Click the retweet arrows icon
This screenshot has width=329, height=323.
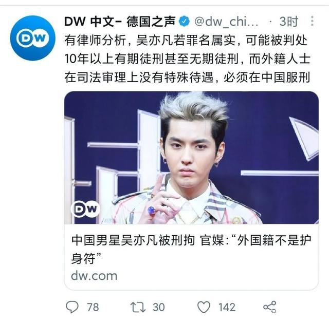click(x=138, y=307)
